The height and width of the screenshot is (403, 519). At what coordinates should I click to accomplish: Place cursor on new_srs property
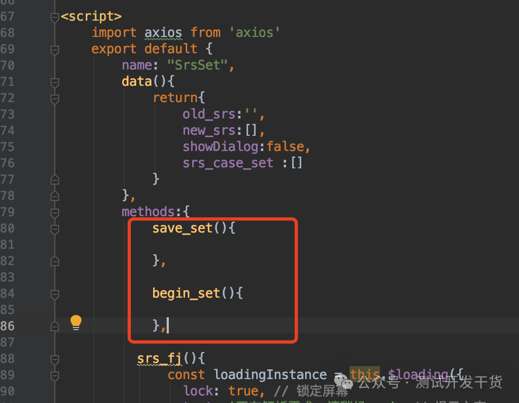pos(208,130)
